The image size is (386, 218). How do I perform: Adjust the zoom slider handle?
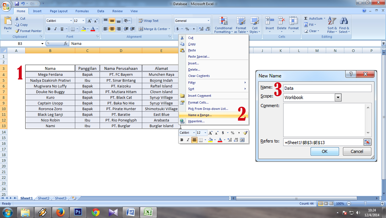(x=365, y=204)
